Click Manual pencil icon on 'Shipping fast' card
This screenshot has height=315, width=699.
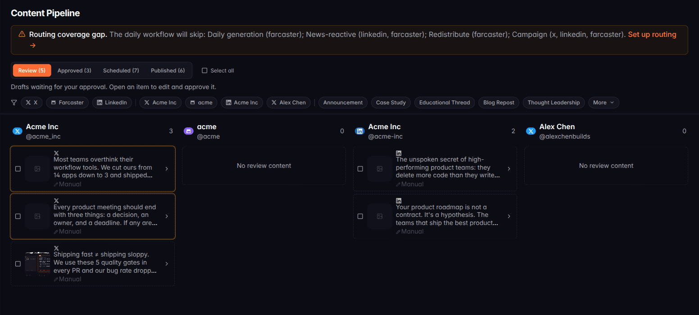tap(56, 279)
